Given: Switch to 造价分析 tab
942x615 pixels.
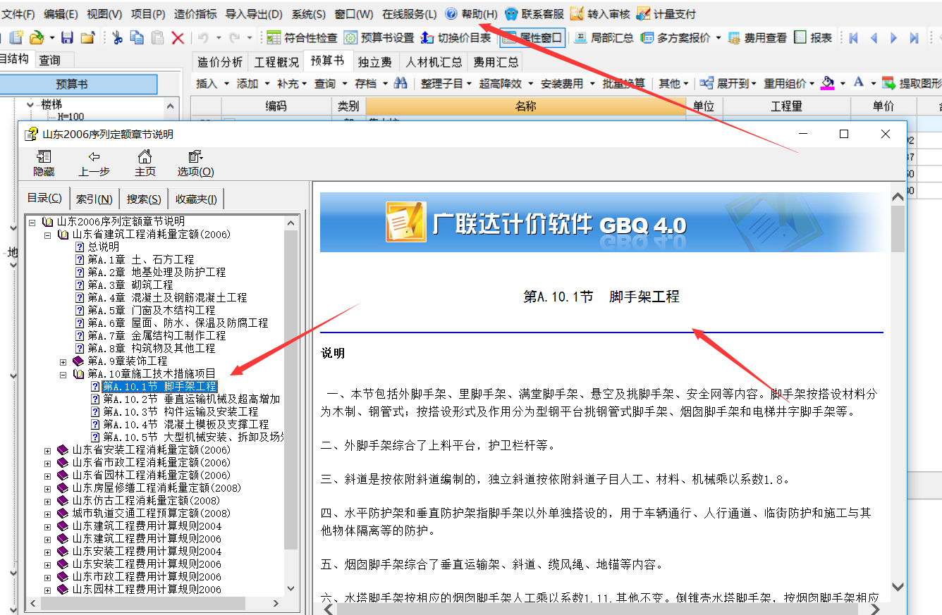Looking at the screenshot, I should (220, 62).
